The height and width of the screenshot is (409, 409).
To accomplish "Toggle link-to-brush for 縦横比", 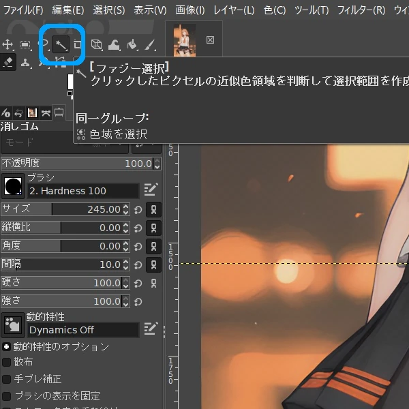I will (153, 228).
